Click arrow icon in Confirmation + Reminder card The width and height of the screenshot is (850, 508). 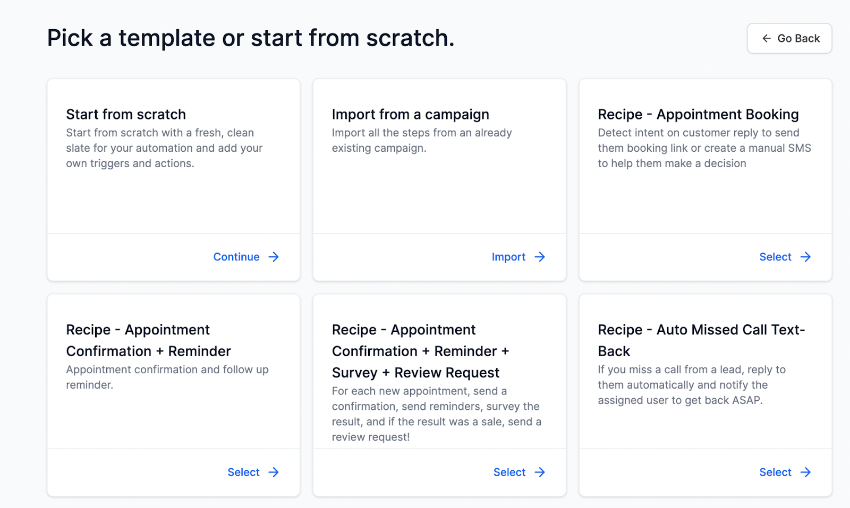274,472
